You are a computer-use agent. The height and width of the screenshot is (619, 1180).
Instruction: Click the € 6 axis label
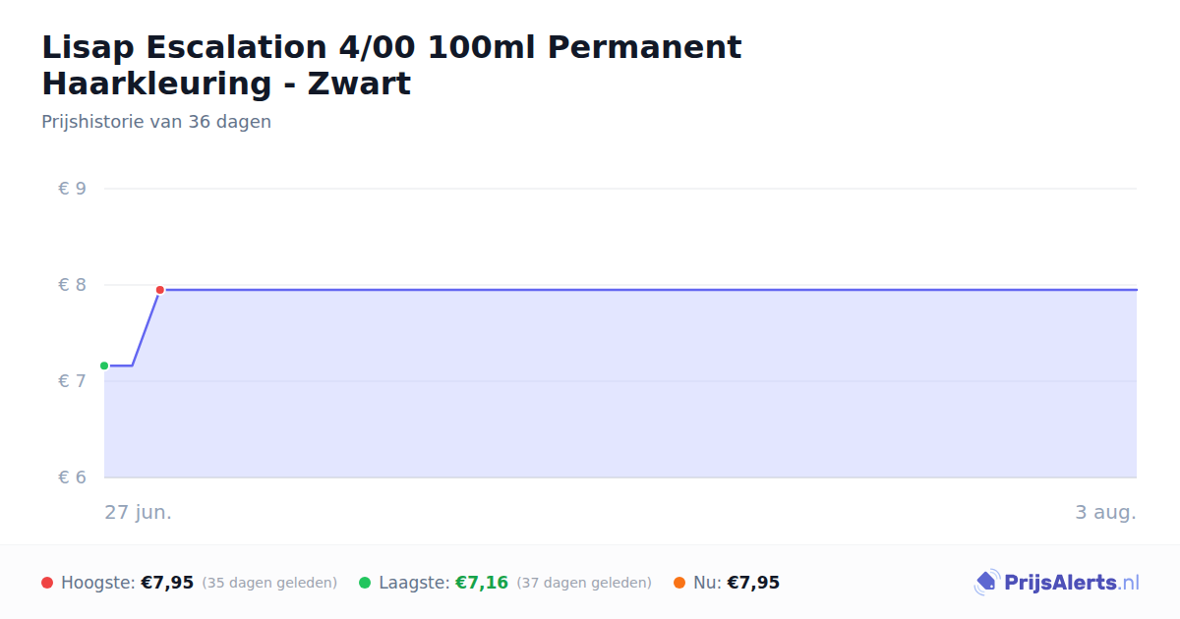coord(72,478)
